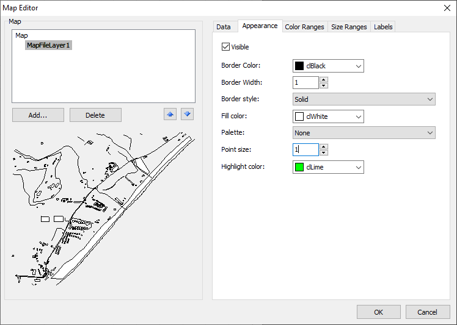Click the white Fill color swatch
The height and width of the screenshot is (325, 457).
[x=299, y=116]
